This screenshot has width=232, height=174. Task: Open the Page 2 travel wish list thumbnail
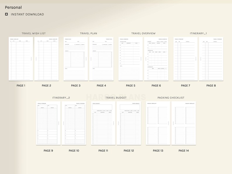(46, 59)
